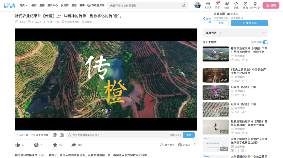Open 《传橙》下集 video thumbnail
283x158 pixels.
(216, 54)
